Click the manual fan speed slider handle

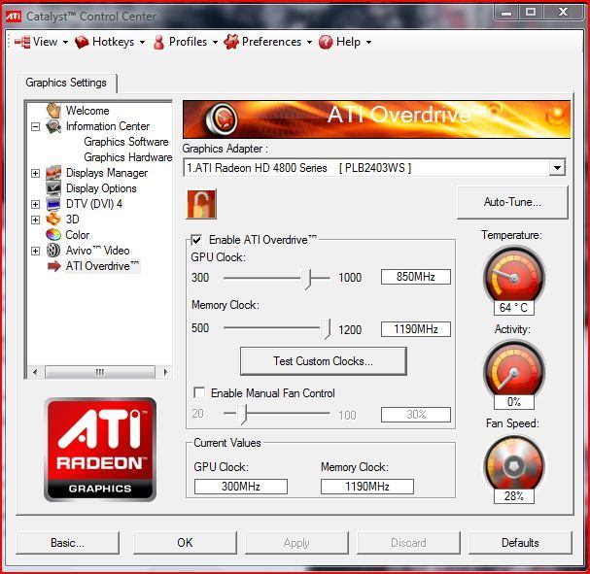[242, 415]
